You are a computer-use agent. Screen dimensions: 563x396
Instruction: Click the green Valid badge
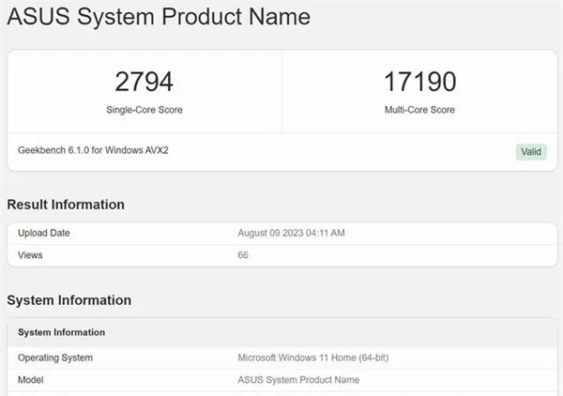coord(530,152)
